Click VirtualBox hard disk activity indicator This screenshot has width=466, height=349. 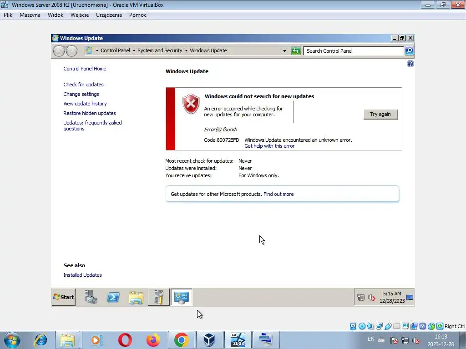click(x=353, y=326)
